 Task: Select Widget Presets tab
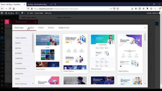click(x=64, y=28)
